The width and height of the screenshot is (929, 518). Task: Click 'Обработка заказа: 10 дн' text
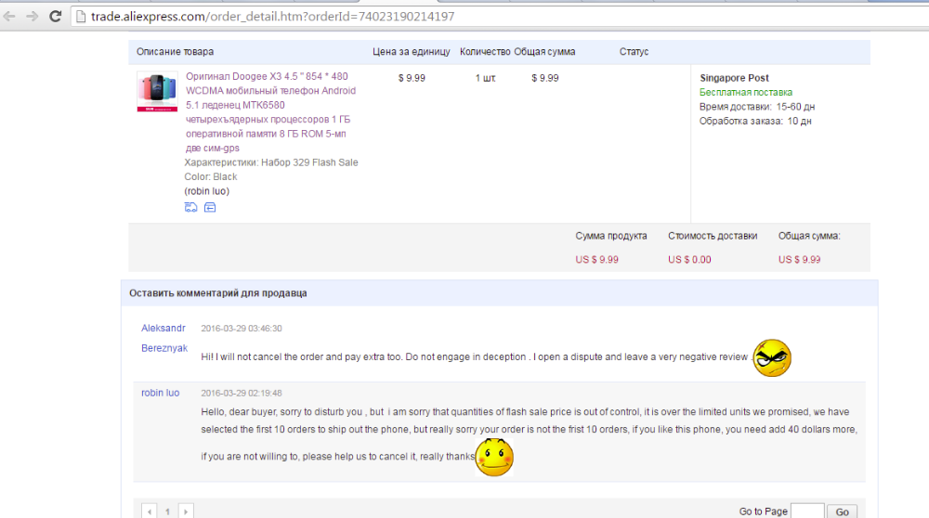click(754, 122)
